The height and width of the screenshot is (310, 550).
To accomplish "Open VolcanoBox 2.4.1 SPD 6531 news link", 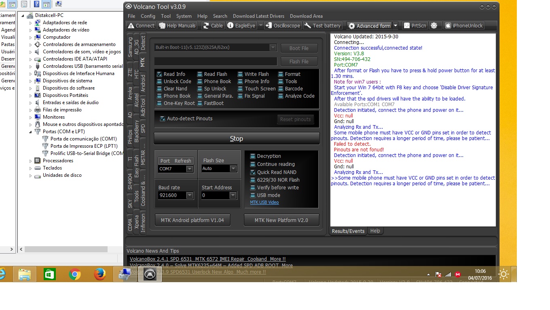I will tap(207, 259).
